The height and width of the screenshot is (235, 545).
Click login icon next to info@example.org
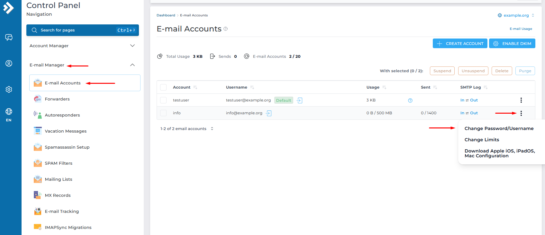point(269,113)
